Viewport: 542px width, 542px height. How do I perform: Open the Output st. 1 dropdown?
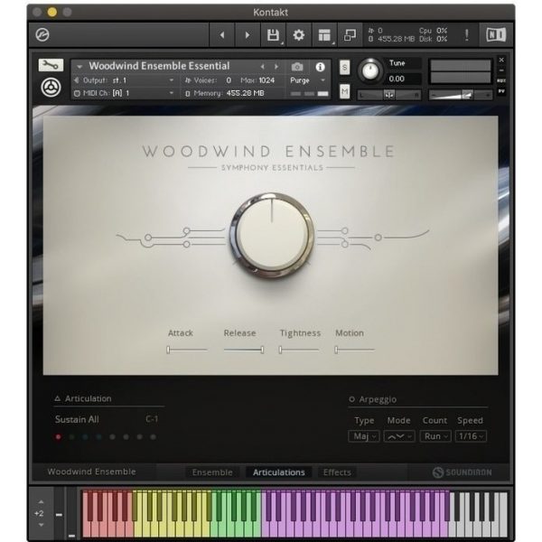(125, 80)
